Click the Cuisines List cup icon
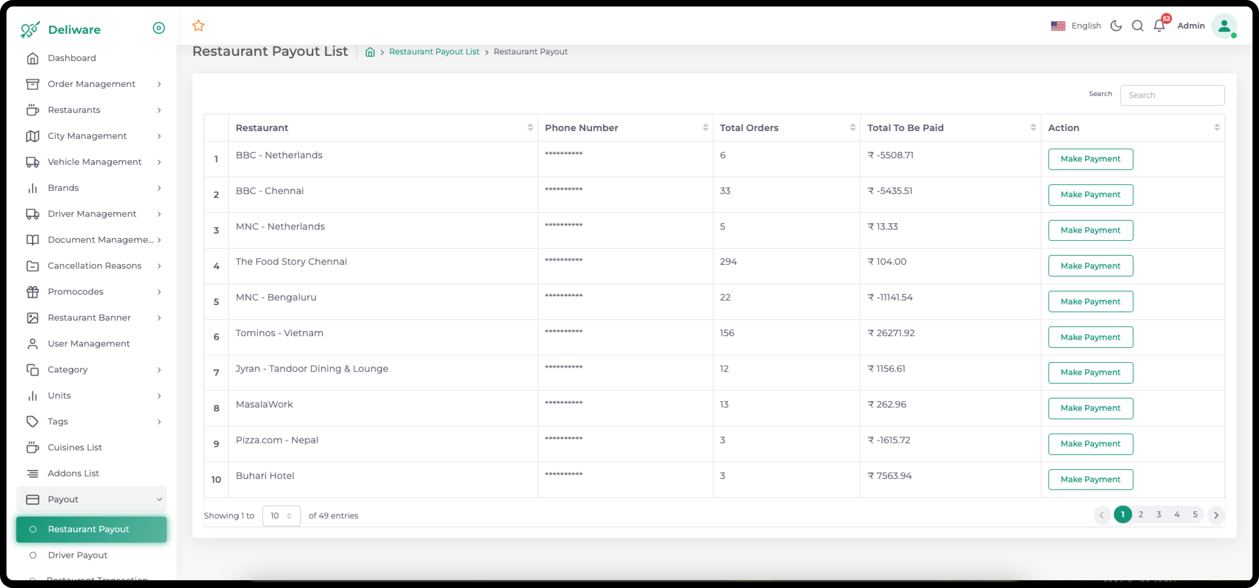The image size is (1259, 588). pos(32,447)
